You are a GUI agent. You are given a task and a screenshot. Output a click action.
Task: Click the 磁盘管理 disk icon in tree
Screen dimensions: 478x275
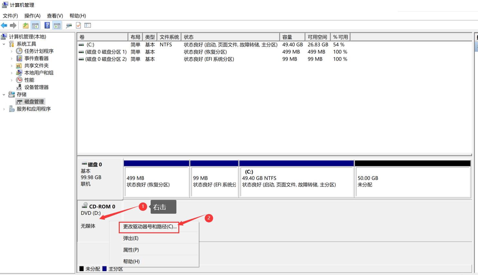pyautogui.click(x=19, y=102)
